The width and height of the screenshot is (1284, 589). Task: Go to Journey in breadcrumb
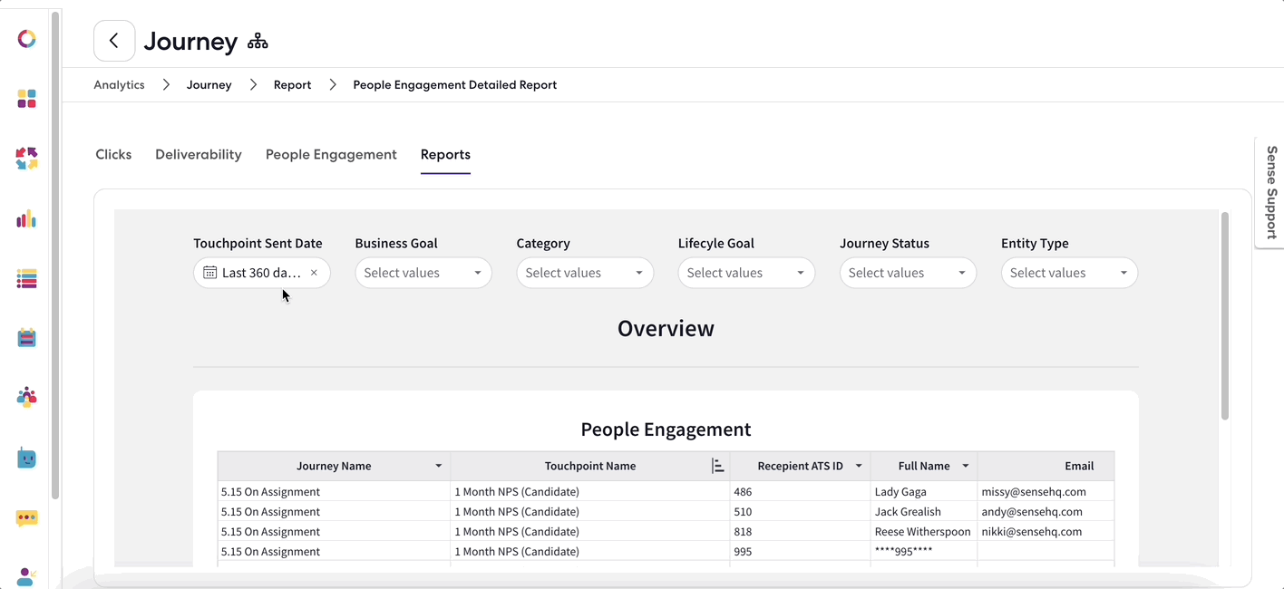coord(209,84)
